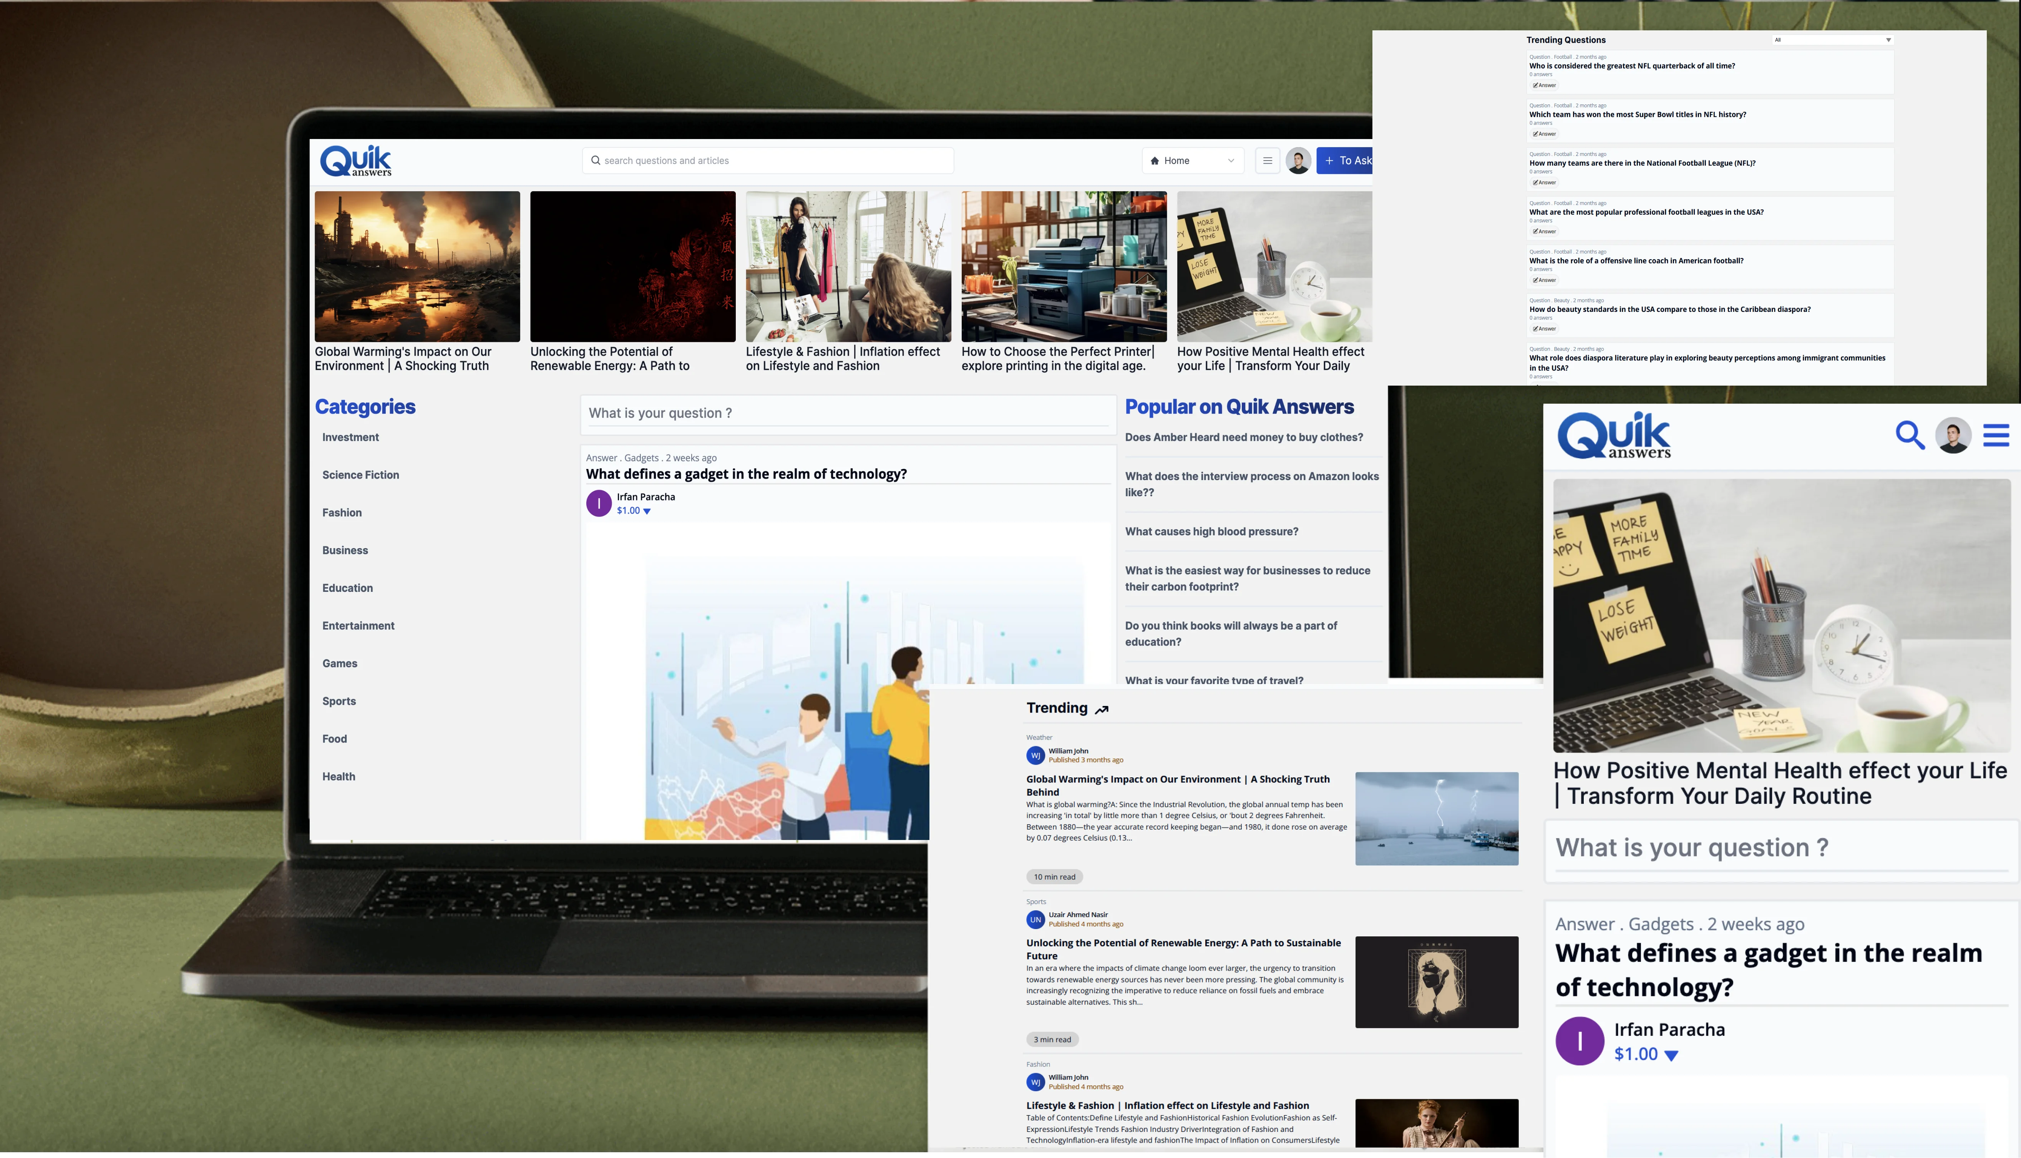Open the mobile header hamburger menu

[x=1996, y=435]
